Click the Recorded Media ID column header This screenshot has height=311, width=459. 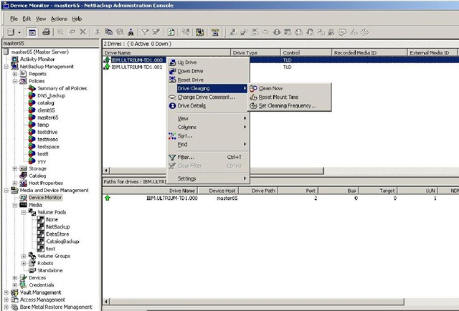click(369, 52)
